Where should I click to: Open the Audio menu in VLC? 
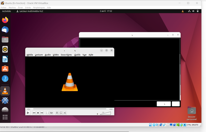tap(48, 55)
